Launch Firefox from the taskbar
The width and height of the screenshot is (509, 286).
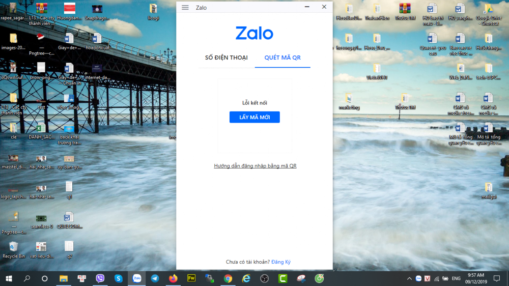[x=173, y=278]
